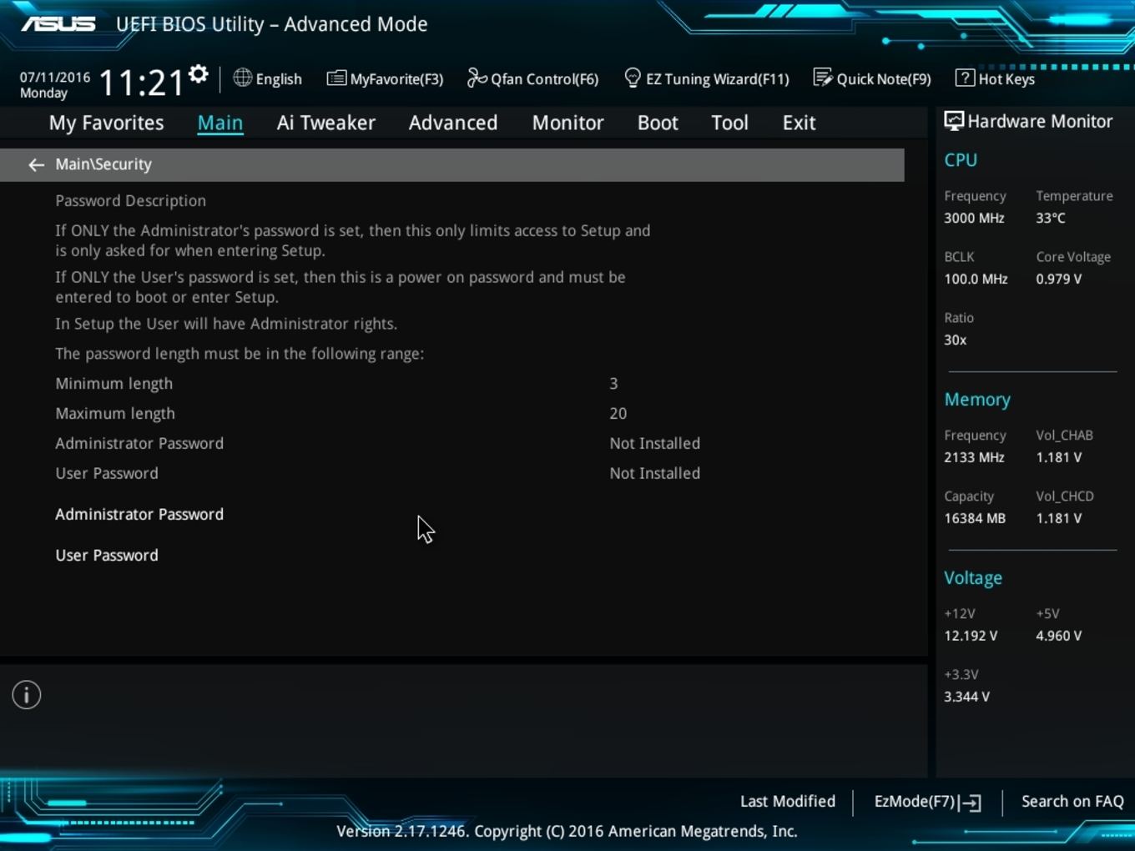The width and height of the screenshot is (1135, 851).
Task: Click the 11:21 clock display
Action: (x=142, y=83)
